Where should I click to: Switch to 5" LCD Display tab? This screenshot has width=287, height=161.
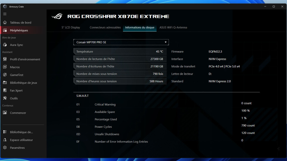[71, 27]
